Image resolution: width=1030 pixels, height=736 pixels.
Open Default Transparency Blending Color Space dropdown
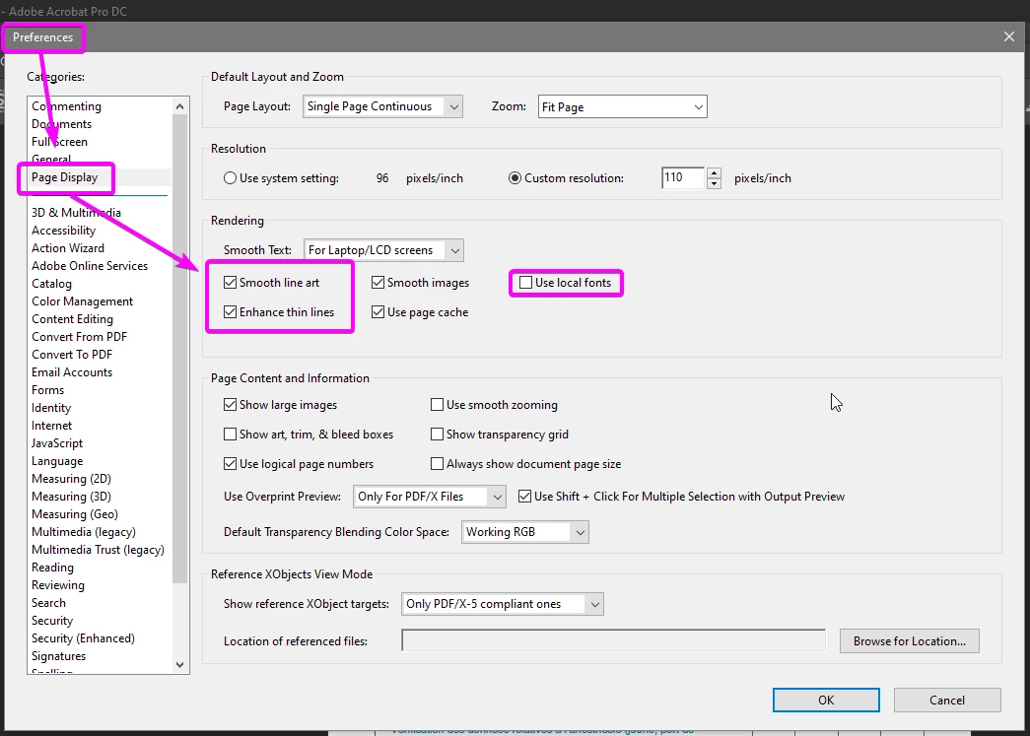524,532
